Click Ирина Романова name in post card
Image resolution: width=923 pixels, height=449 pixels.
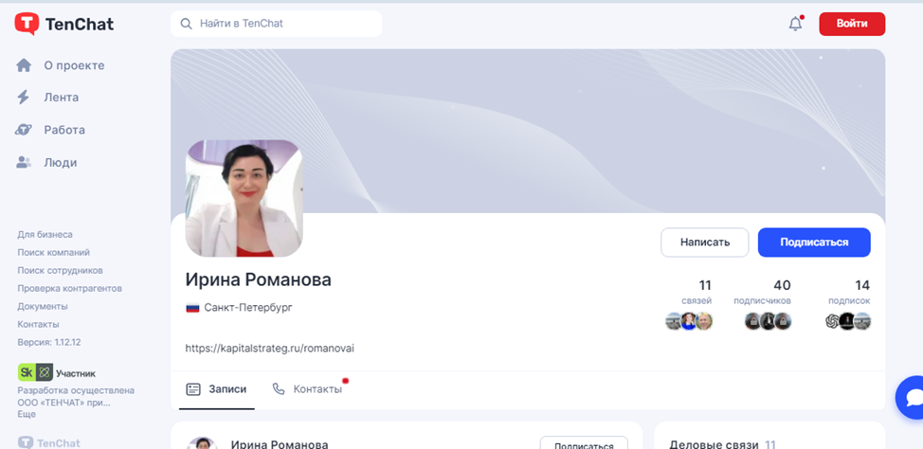(x=280, y=444)
